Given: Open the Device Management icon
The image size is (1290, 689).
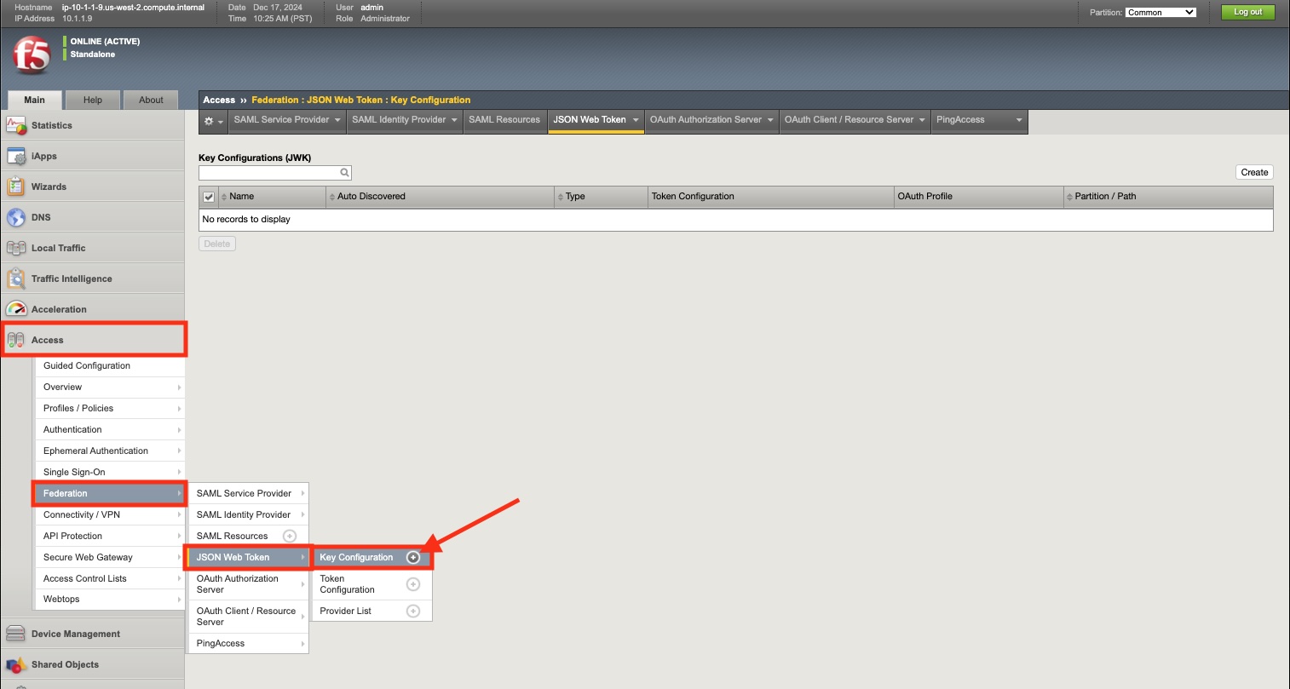Looking at the screenshot, I should point(16,634).
